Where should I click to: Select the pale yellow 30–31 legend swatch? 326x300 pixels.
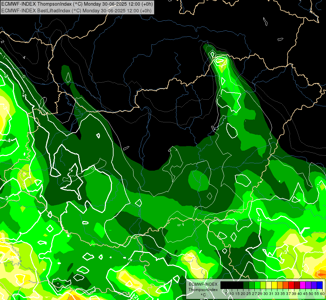point(269,285)
